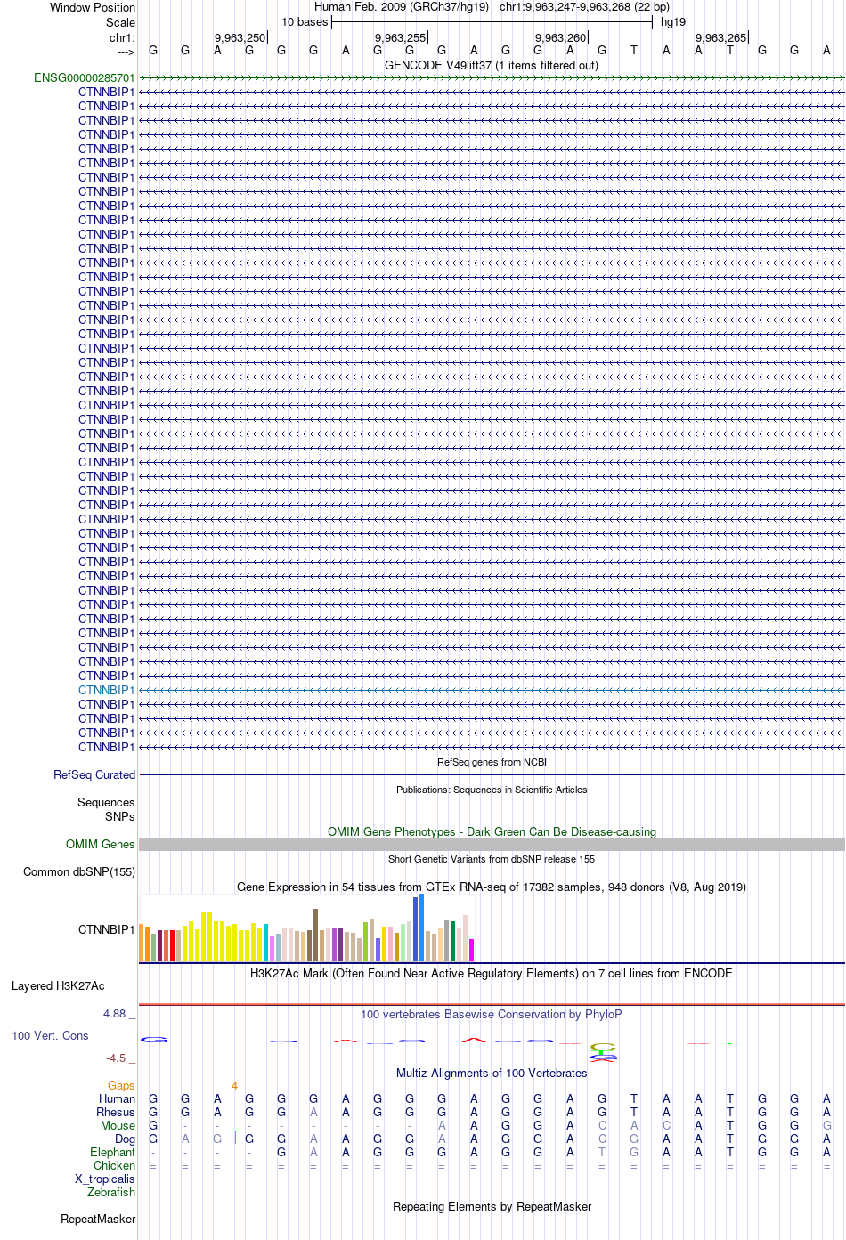This screenshot has width=846, height=1240.
Task: Select the Dog species label
Action: 125,1139
